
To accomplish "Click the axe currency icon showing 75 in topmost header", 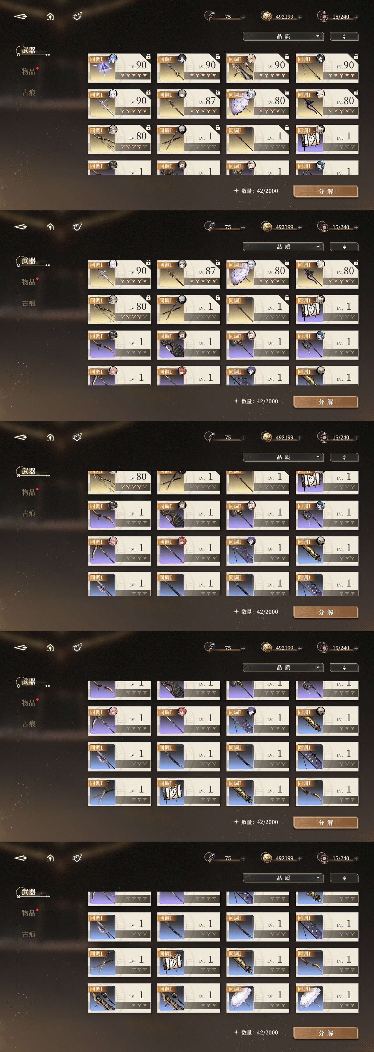I will pyautogui.click(x=209, y=16).
